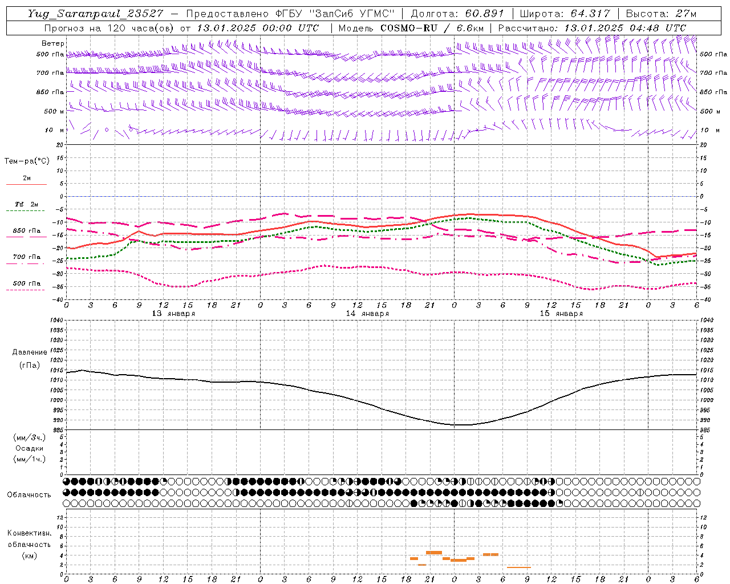Select 1040 on left pressure axis
This screenshot has height=584, width=730.
click(x=56, y=321)
